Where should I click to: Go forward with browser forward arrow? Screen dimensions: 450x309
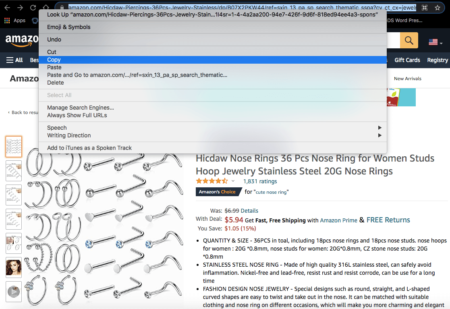[x=20, y=8]
